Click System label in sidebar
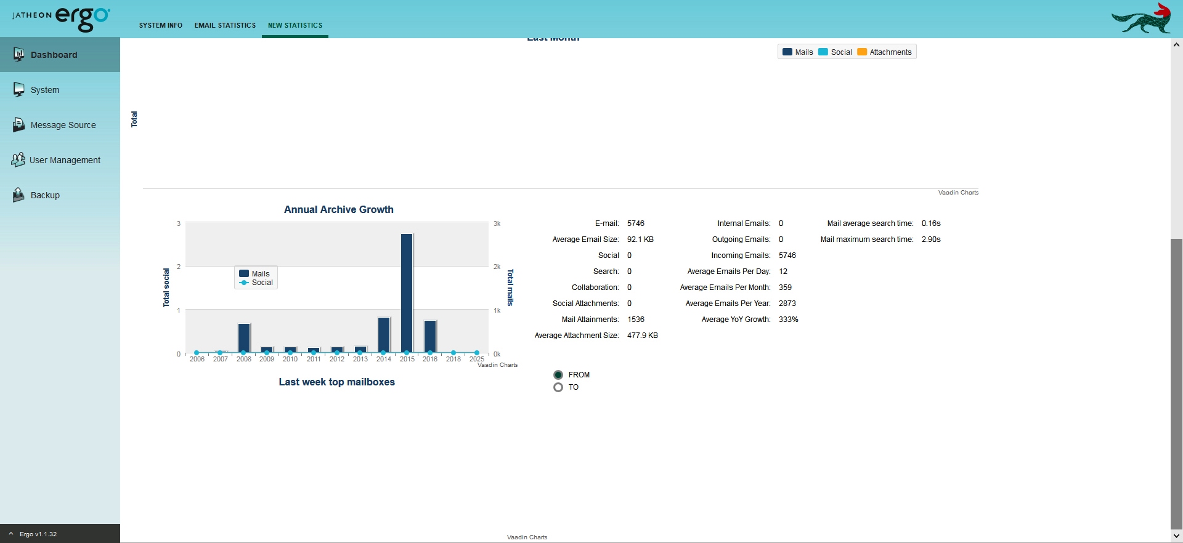This screenshot has height=543, width=1183. click(45, 90)
